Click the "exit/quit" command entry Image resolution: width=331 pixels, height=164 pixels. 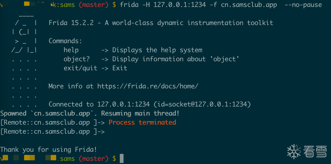click(80, 68)
